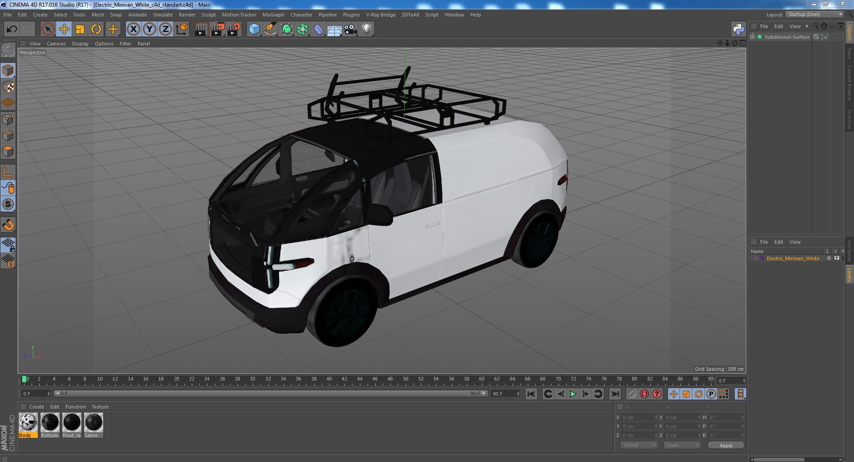Toggle Autokeying button
This screenshot has height=462, width=854.
coord(644,394)
